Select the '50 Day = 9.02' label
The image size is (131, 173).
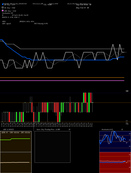point(10,8)
